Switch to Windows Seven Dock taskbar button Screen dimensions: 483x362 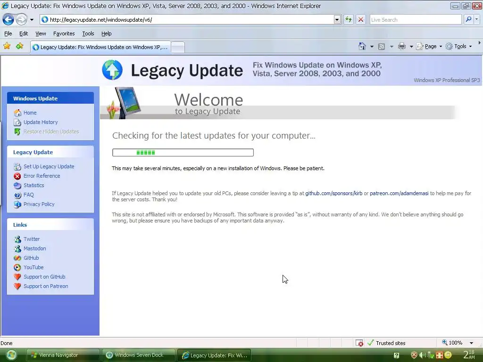[x=139, y=355]
